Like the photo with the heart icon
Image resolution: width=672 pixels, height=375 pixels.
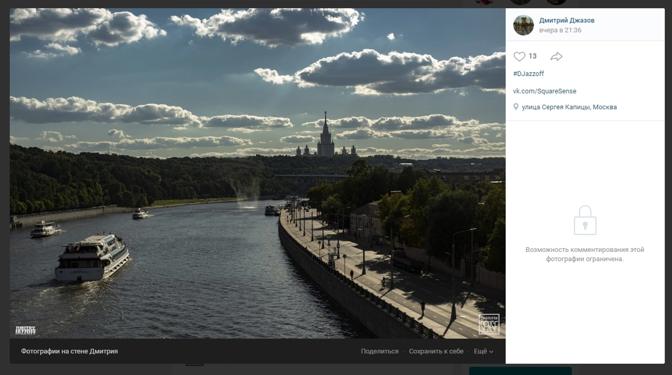(x=519, y=57)
